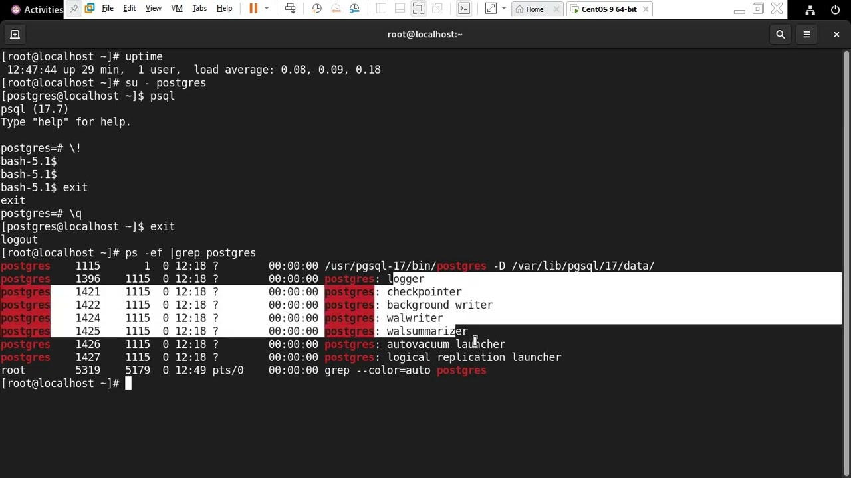Toggle the thumbnail bar view icon
The width and height of the screenshot is (851, 478).
point(400,9)
